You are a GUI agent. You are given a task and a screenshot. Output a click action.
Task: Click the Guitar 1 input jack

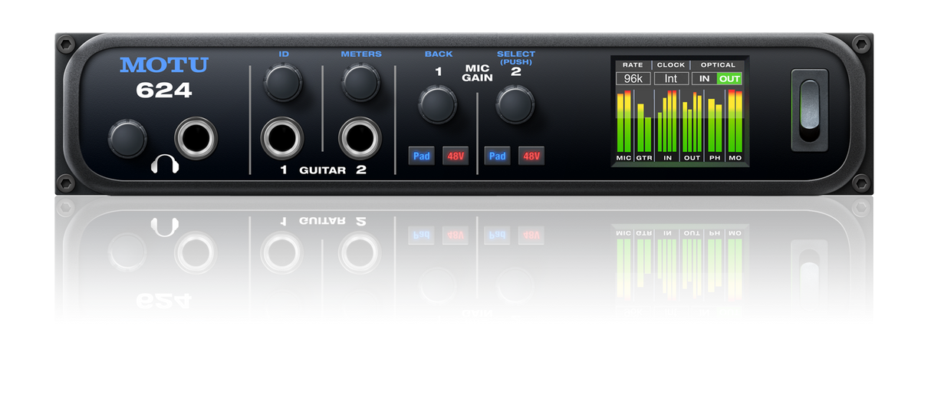pyautogui.click(x=282, y=139)
